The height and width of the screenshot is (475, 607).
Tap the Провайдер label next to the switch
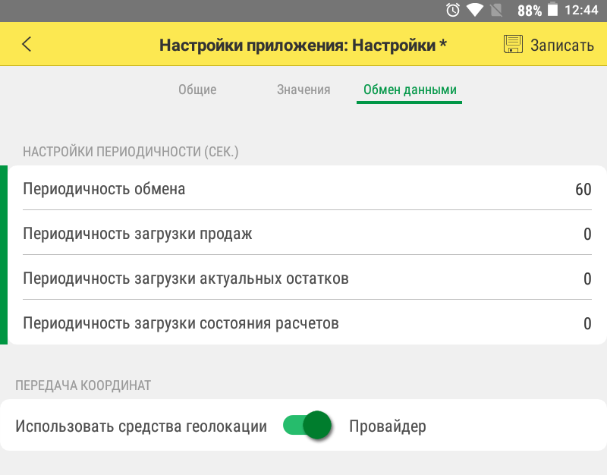click(388, 426)
